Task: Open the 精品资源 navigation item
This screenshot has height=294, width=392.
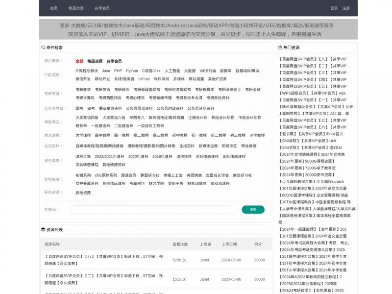Action: (76, 8)
